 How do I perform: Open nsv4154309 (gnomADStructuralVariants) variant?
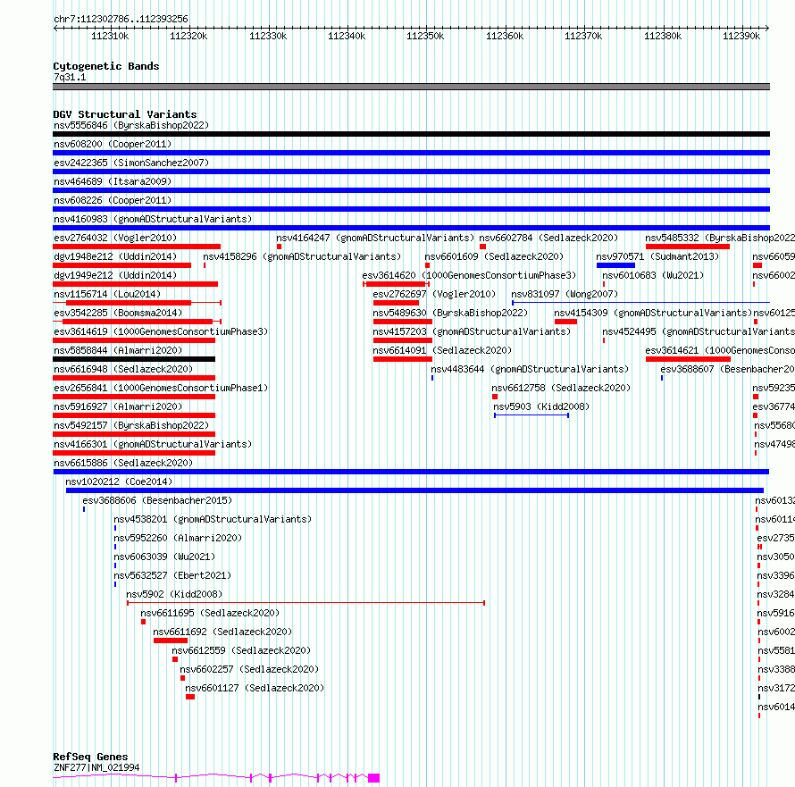click(x=653, y=313)
